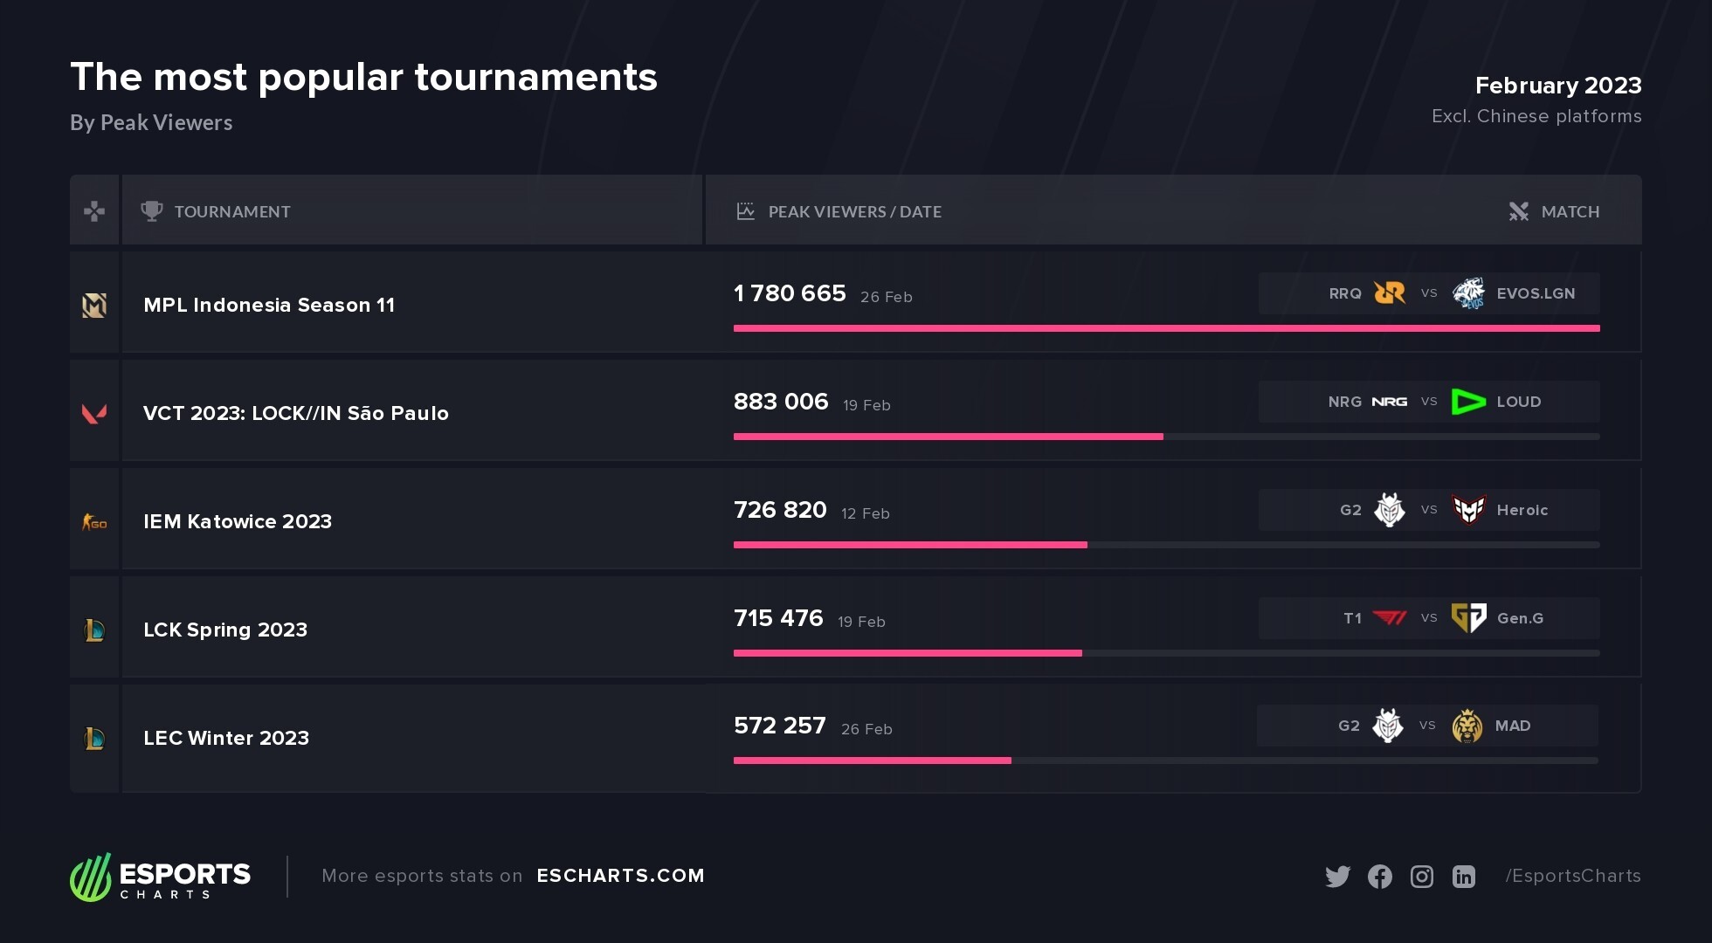Select the MAD Lions team logo
The image size is (1712, 943).
(1467, 726)
